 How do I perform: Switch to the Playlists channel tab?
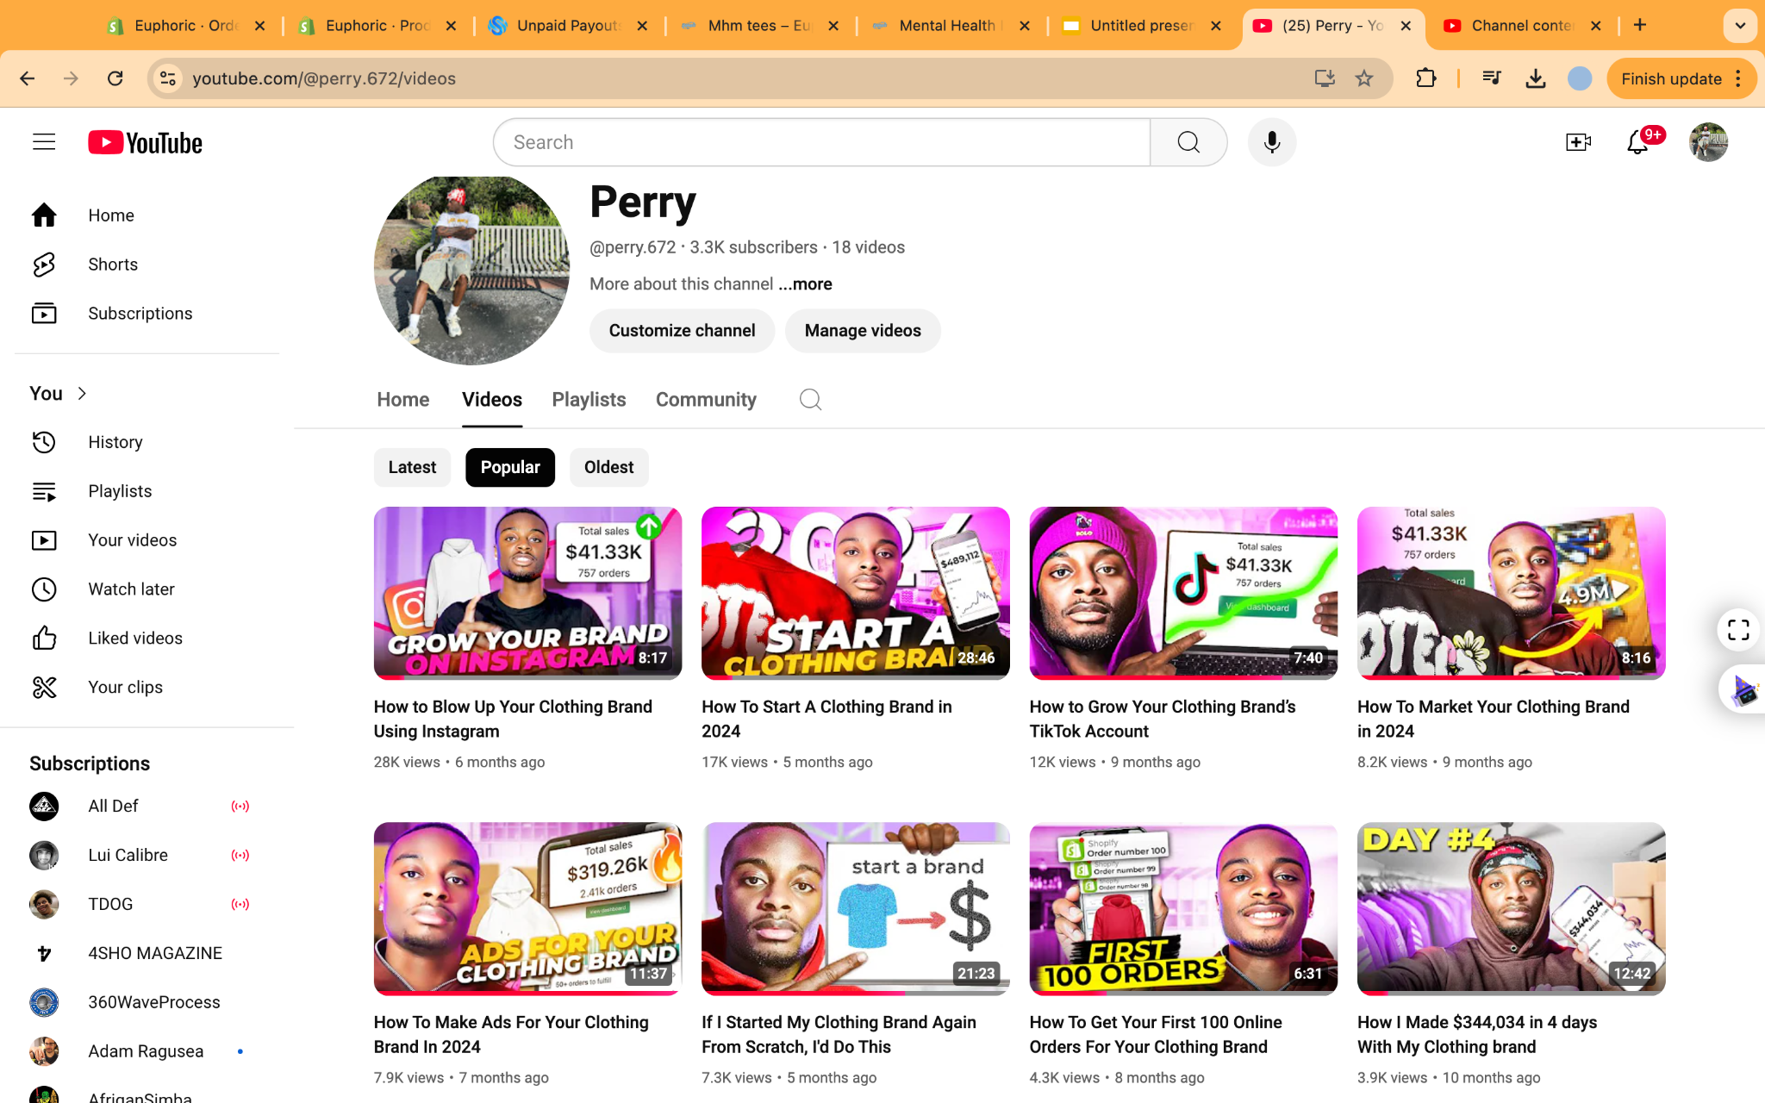(589, 400)
